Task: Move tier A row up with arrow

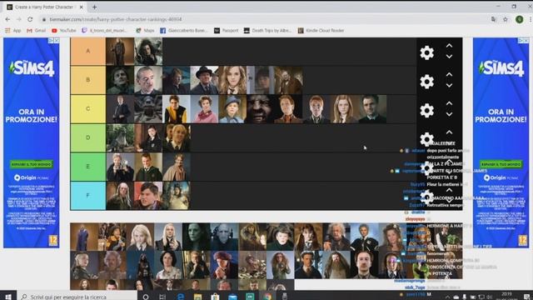Action: pos(449,46)
